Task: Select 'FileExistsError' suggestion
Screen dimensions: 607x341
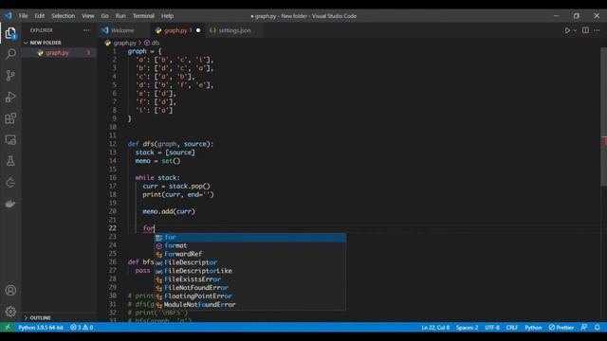Action: click(x=250, y=279)
